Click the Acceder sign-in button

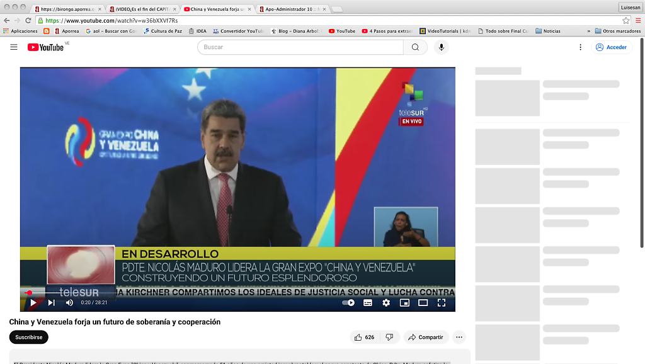point(611,47)
